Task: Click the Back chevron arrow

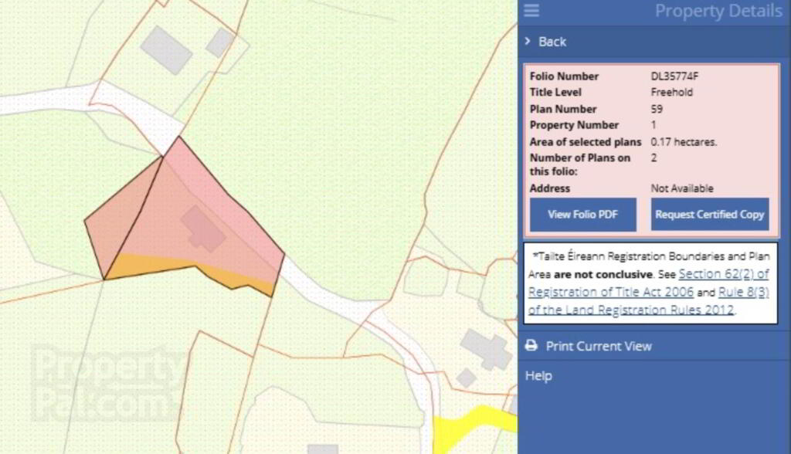Action: [x=528, y=42]
